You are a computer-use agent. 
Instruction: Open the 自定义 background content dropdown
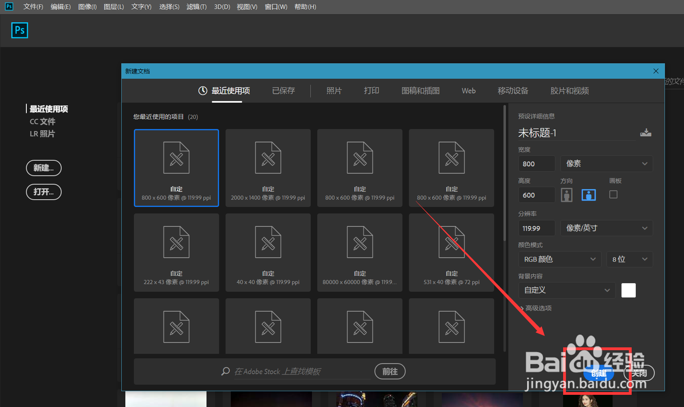click(x=567, y=290)
